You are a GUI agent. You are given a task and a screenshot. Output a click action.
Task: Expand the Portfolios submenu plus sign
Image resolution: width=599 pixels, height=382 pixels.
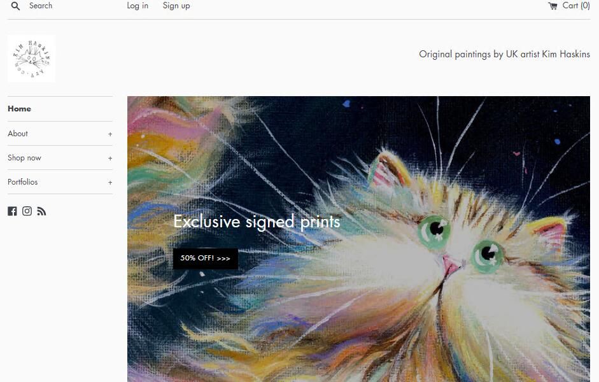(110, 183)
